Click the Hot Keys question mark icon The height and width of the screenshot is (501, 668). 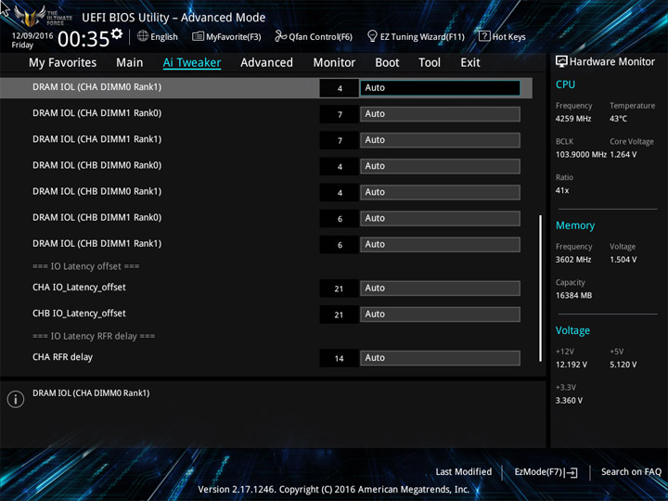484,36
